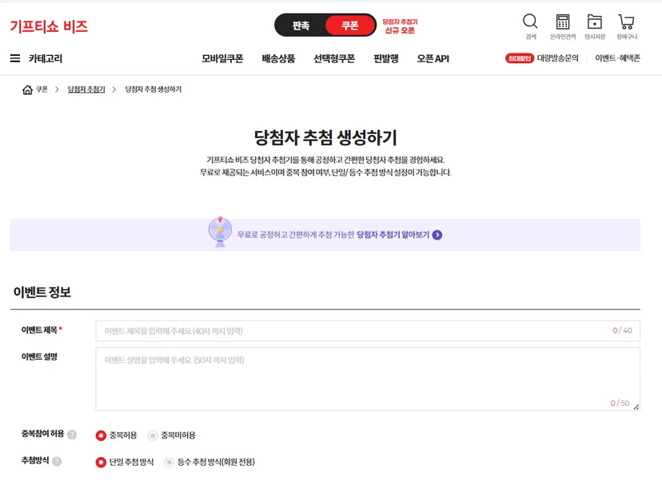
Task: Open the 선택형쿠폰 menu
Action: (334, 58)
